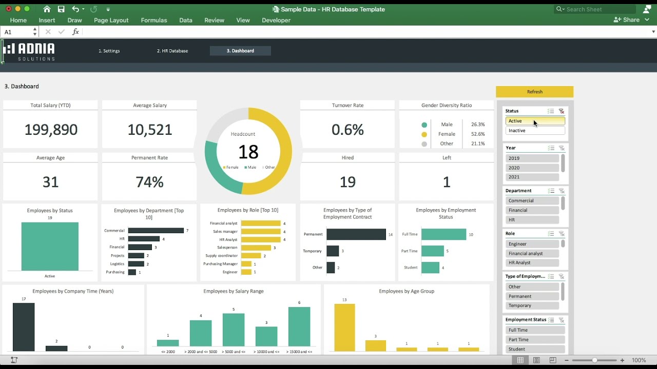Filter by year 2020
The image size is (657, 369).
tap(532, 168)
